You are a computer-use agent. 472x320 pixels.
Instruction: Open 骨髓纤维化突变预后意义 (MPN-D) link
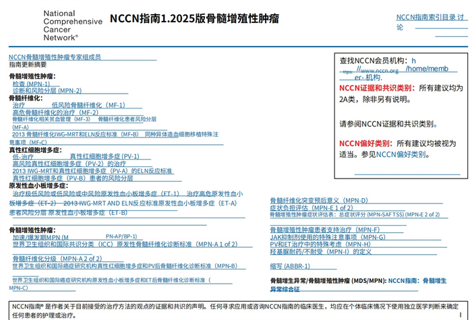click(x=319, y=201)
